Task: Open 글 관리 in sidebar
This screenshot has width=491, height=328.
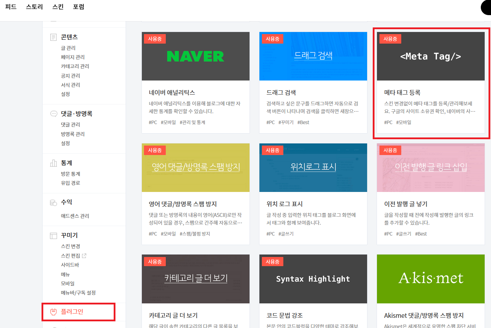Action: [68, 48]
